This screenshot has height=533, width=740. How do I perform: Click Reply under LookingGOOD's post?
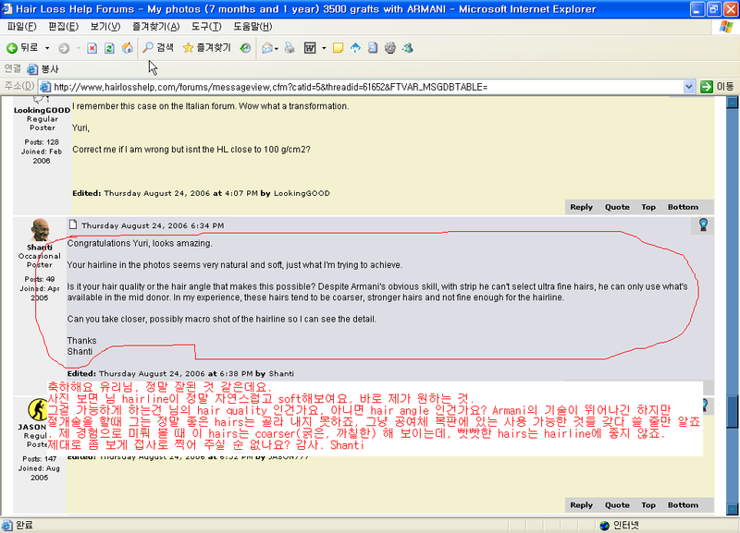(x=581, y=207)
